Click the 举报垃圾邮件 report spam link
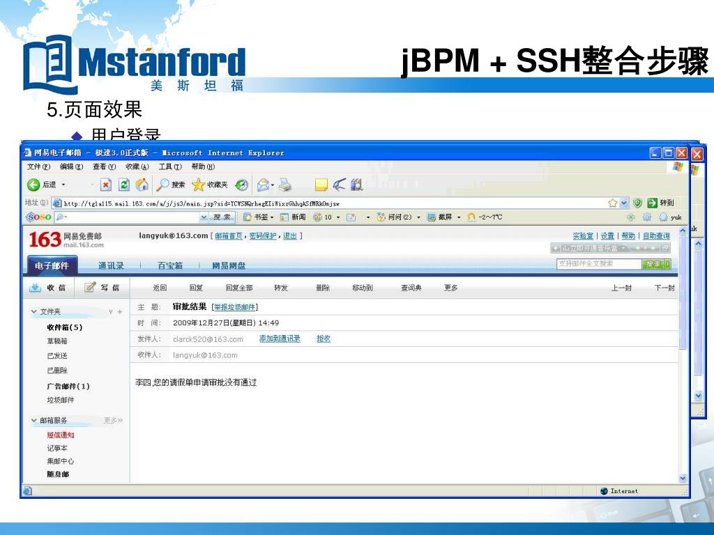 tap(235, 307)
